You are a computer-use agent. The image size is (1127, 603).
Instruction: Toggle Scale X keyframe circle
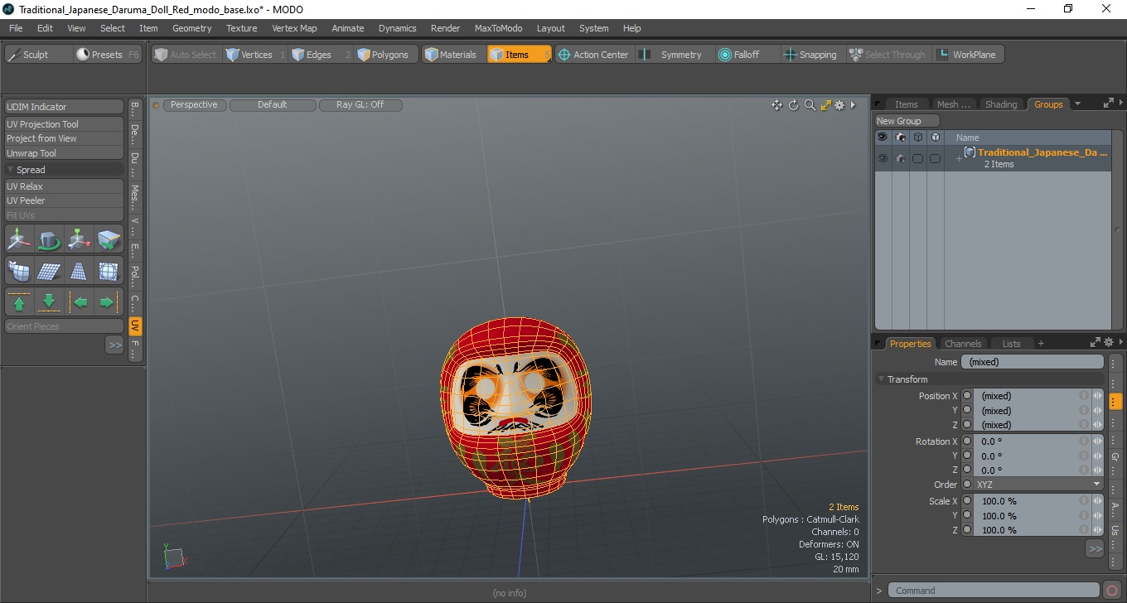point(966,501)
